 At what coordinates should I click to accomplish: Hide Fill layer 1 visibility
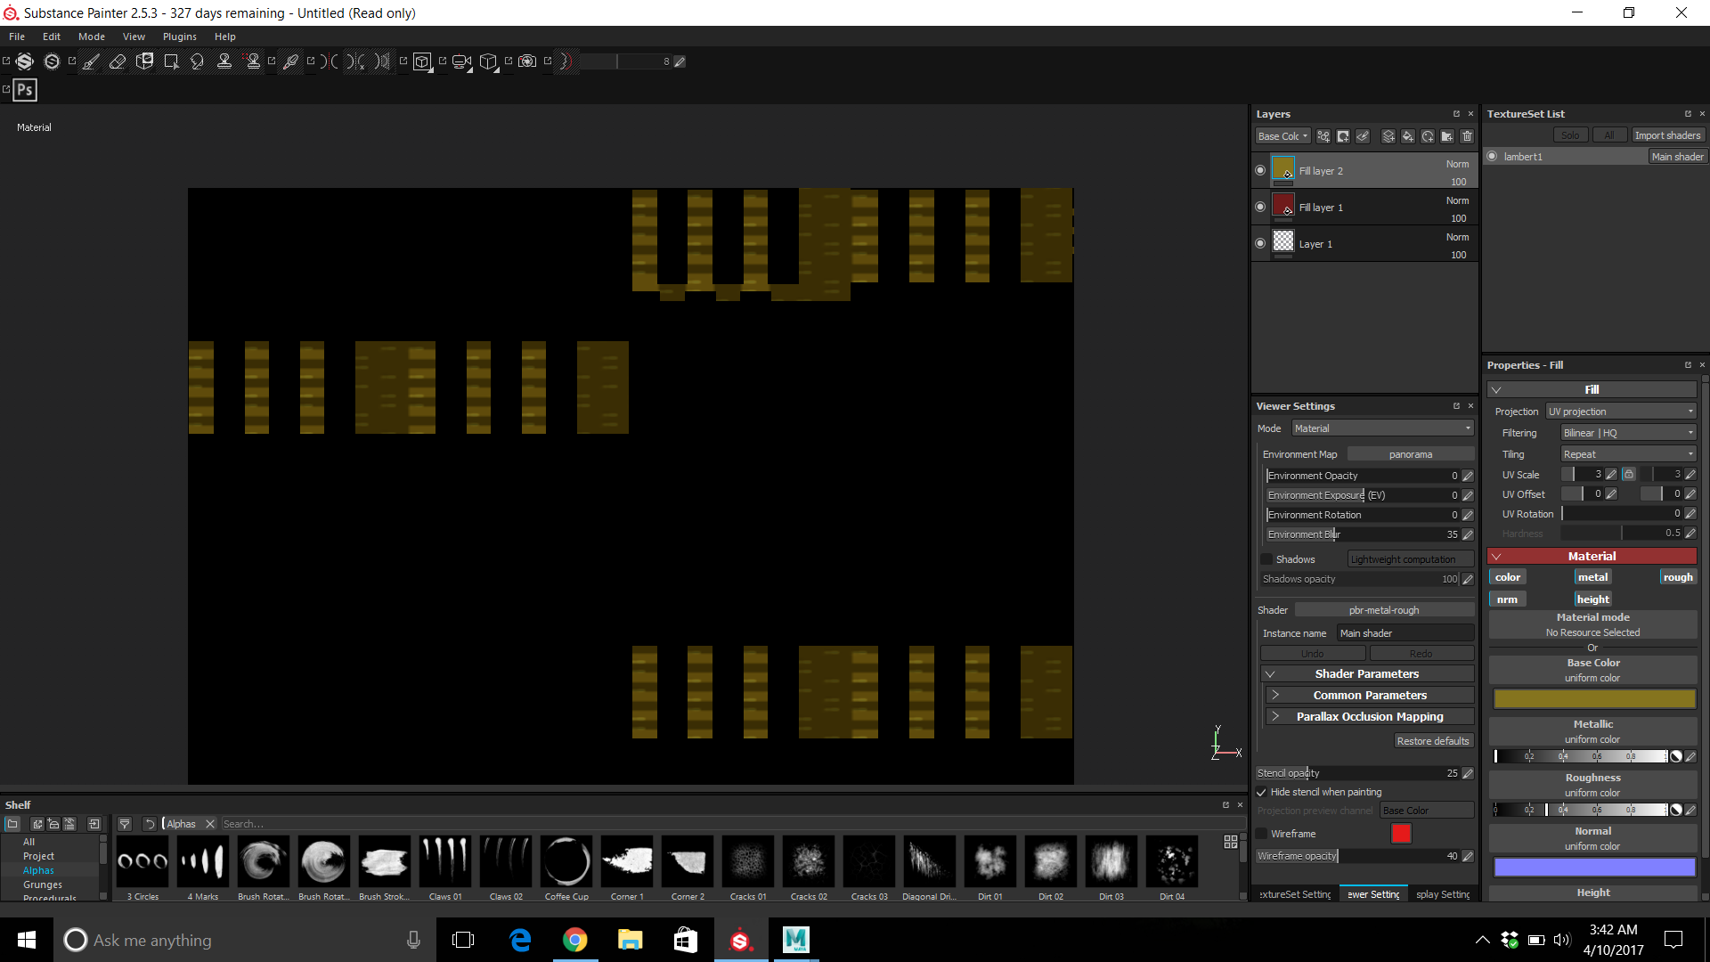(1260, 207)
